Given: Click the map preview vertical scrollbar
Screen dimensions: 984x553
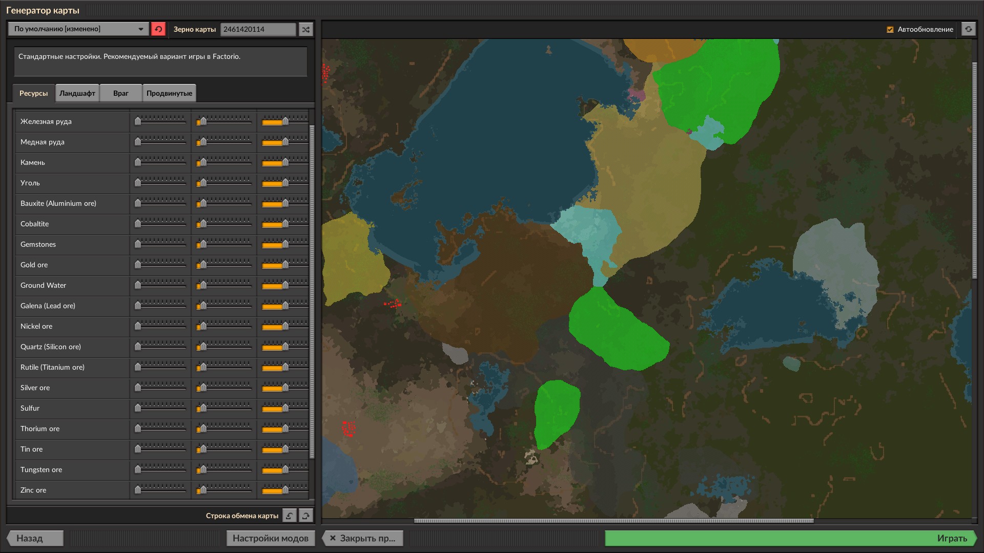Looking at the screenshot, I should (x=975, y=171).
